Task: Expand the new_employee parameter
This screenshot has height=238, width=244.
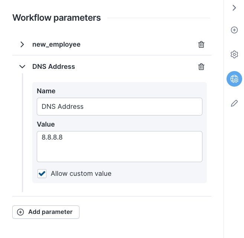Action: [x=22, y=44]
